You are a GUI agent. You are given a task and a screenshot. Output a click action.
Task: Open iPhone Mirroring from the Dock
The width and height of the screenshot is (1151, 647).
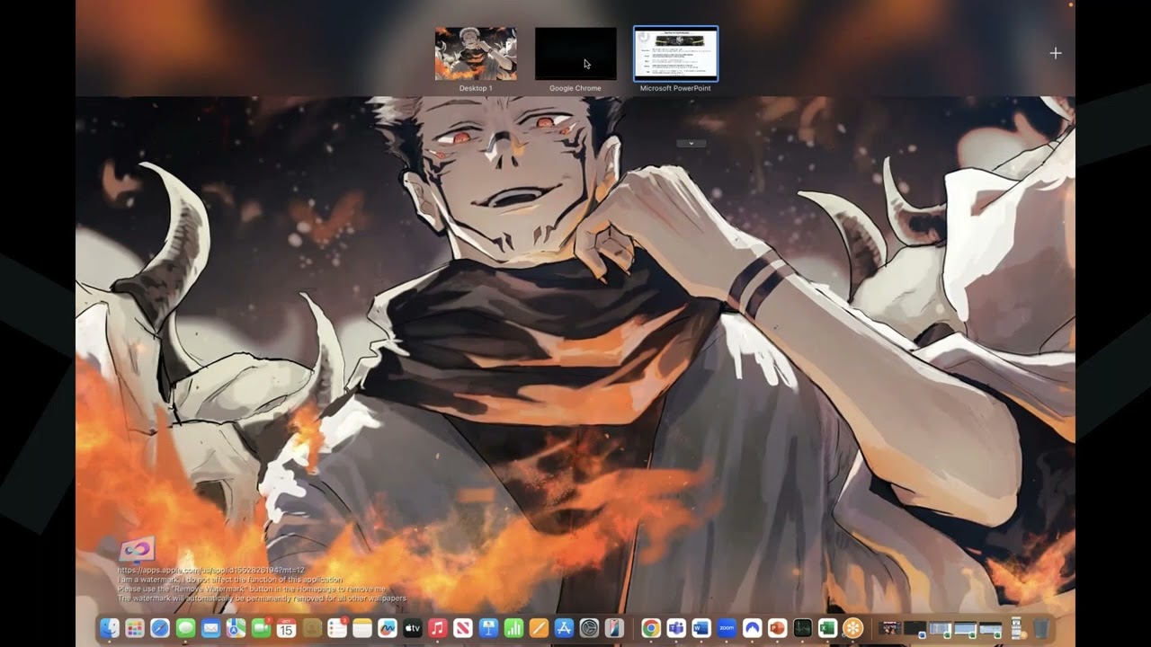point(614,628)
